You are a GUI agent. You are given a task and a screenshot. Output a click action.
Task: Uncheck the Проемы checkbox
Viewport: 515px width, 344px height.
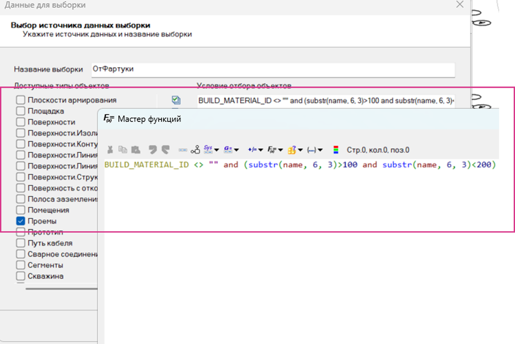(x=20, y=221)
